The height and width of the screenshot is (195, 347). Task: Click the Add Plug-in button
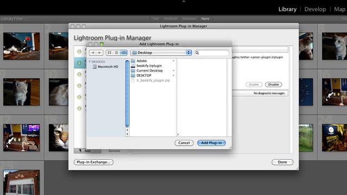(211, 143)
